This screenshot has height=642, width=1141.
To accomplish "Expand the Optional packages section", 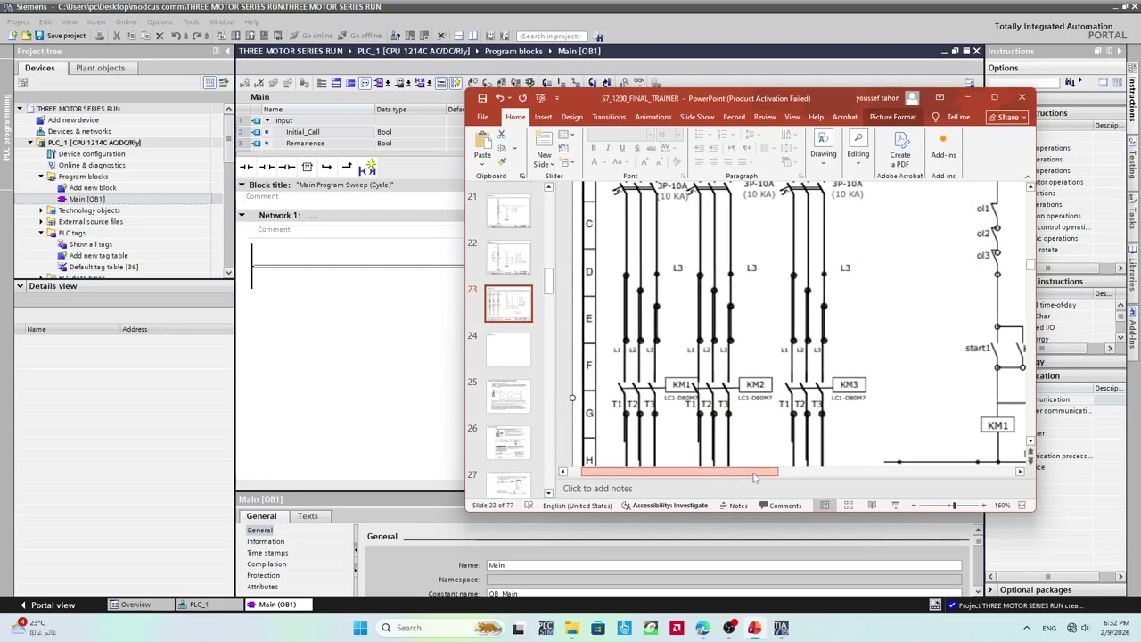I will (x=990, y=590).
